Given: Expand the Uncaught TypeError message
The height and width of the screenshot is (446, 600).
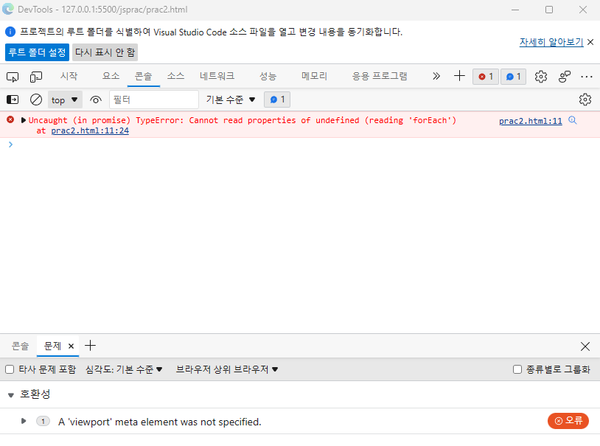Looking at the screenshot, I should [x=24, y=120].
